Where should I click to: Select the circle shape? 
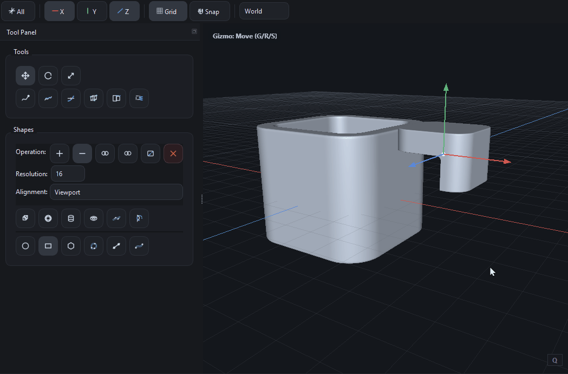[25, 246]
